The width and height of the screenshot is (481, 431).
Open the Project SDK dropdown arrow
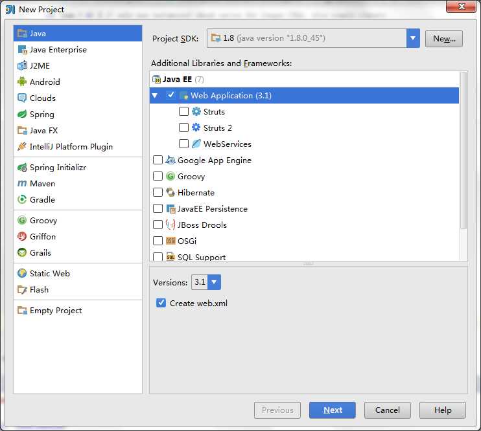(x=413, y=38)
